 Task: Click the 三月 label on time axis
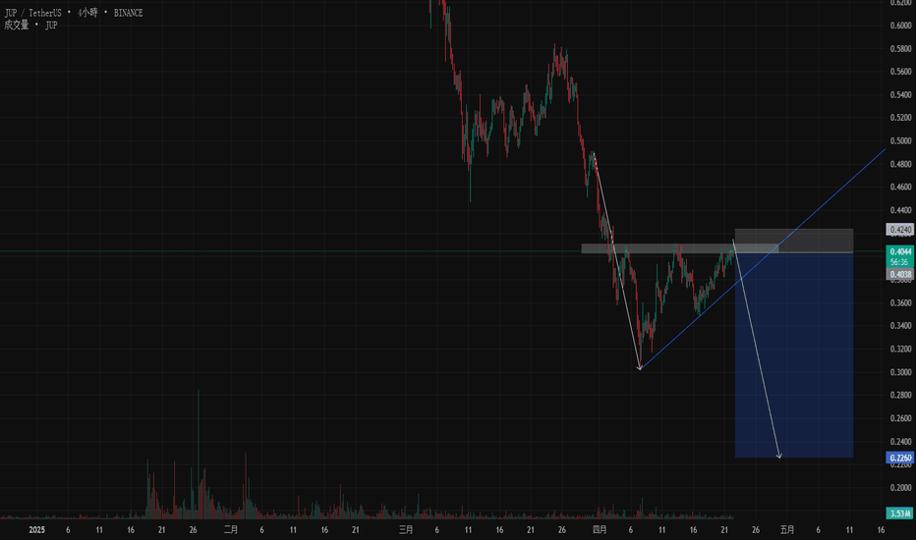[x=406, y=530]
